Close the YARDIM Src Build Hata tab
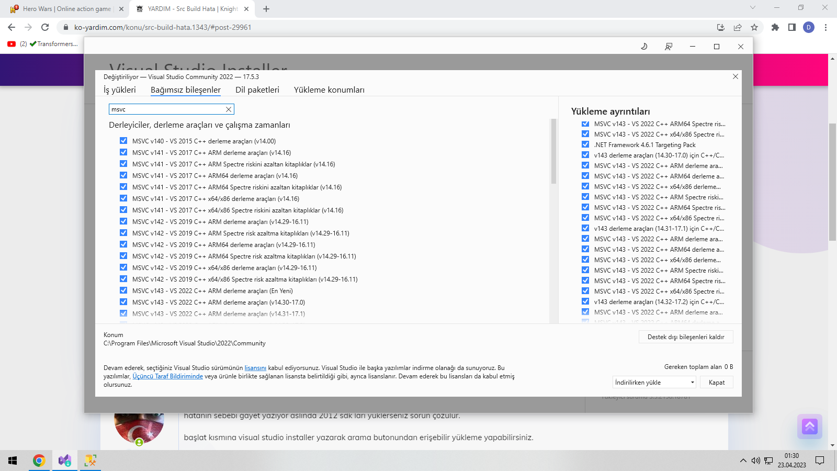Viewport: 837px width, 471px height. 246,9
